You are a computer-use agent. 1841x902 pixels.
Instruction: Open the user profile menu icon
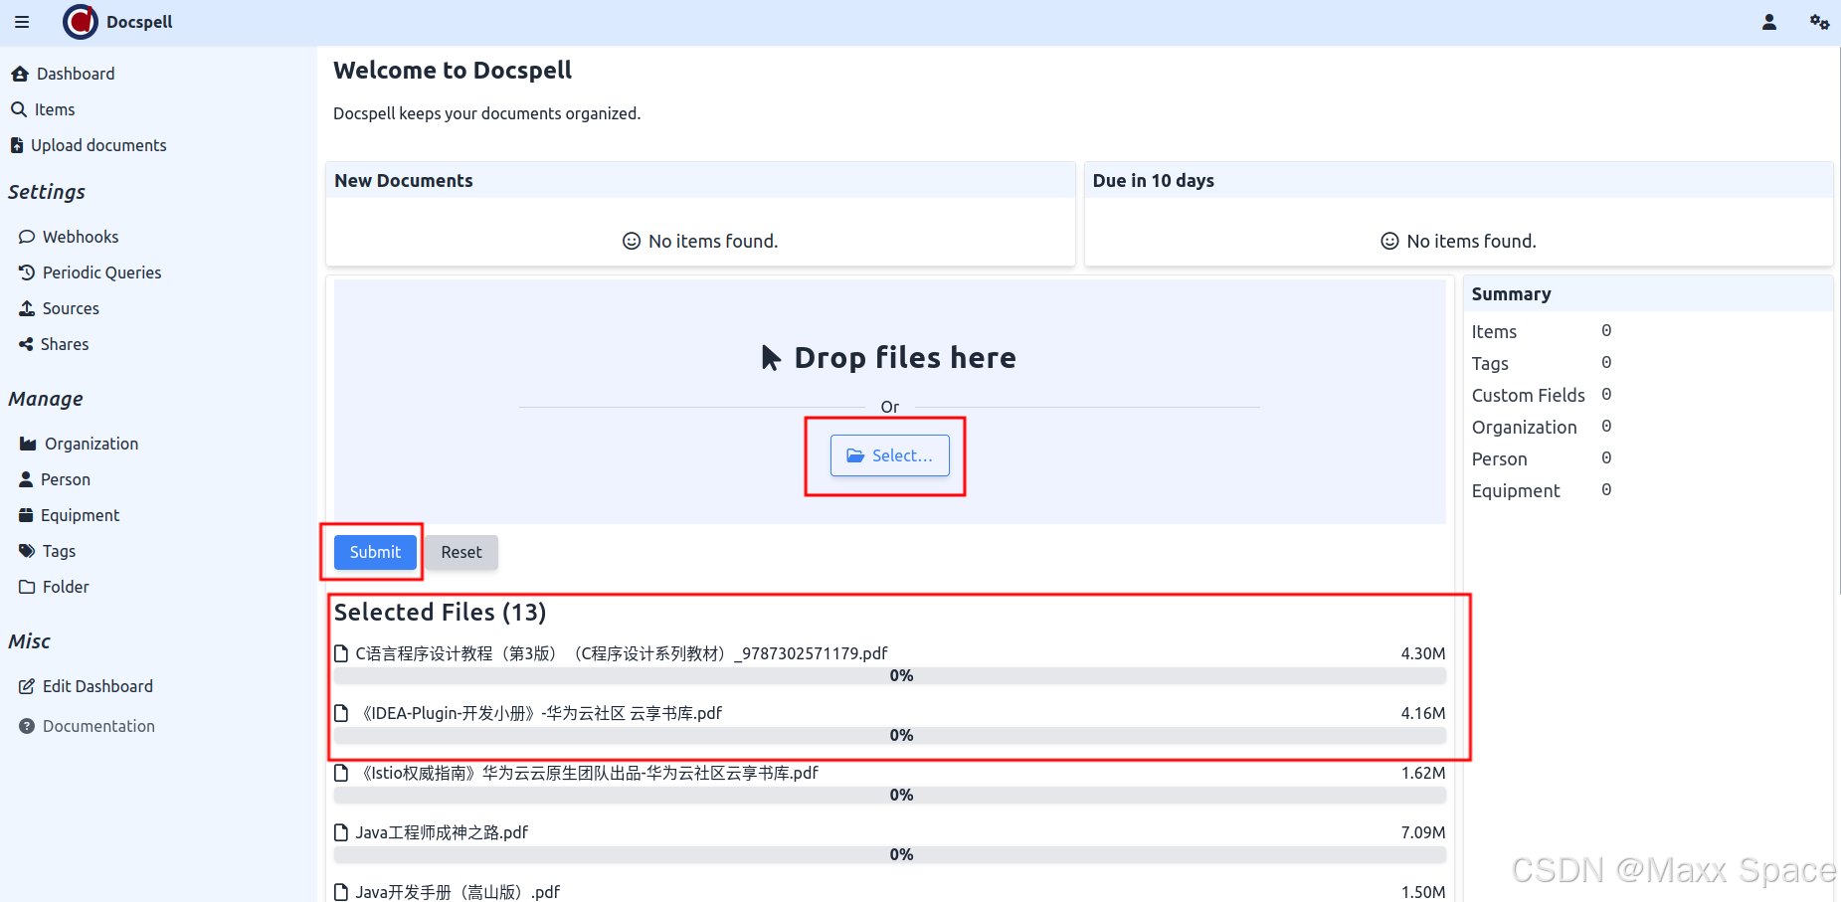click(x=1769, y=22)
